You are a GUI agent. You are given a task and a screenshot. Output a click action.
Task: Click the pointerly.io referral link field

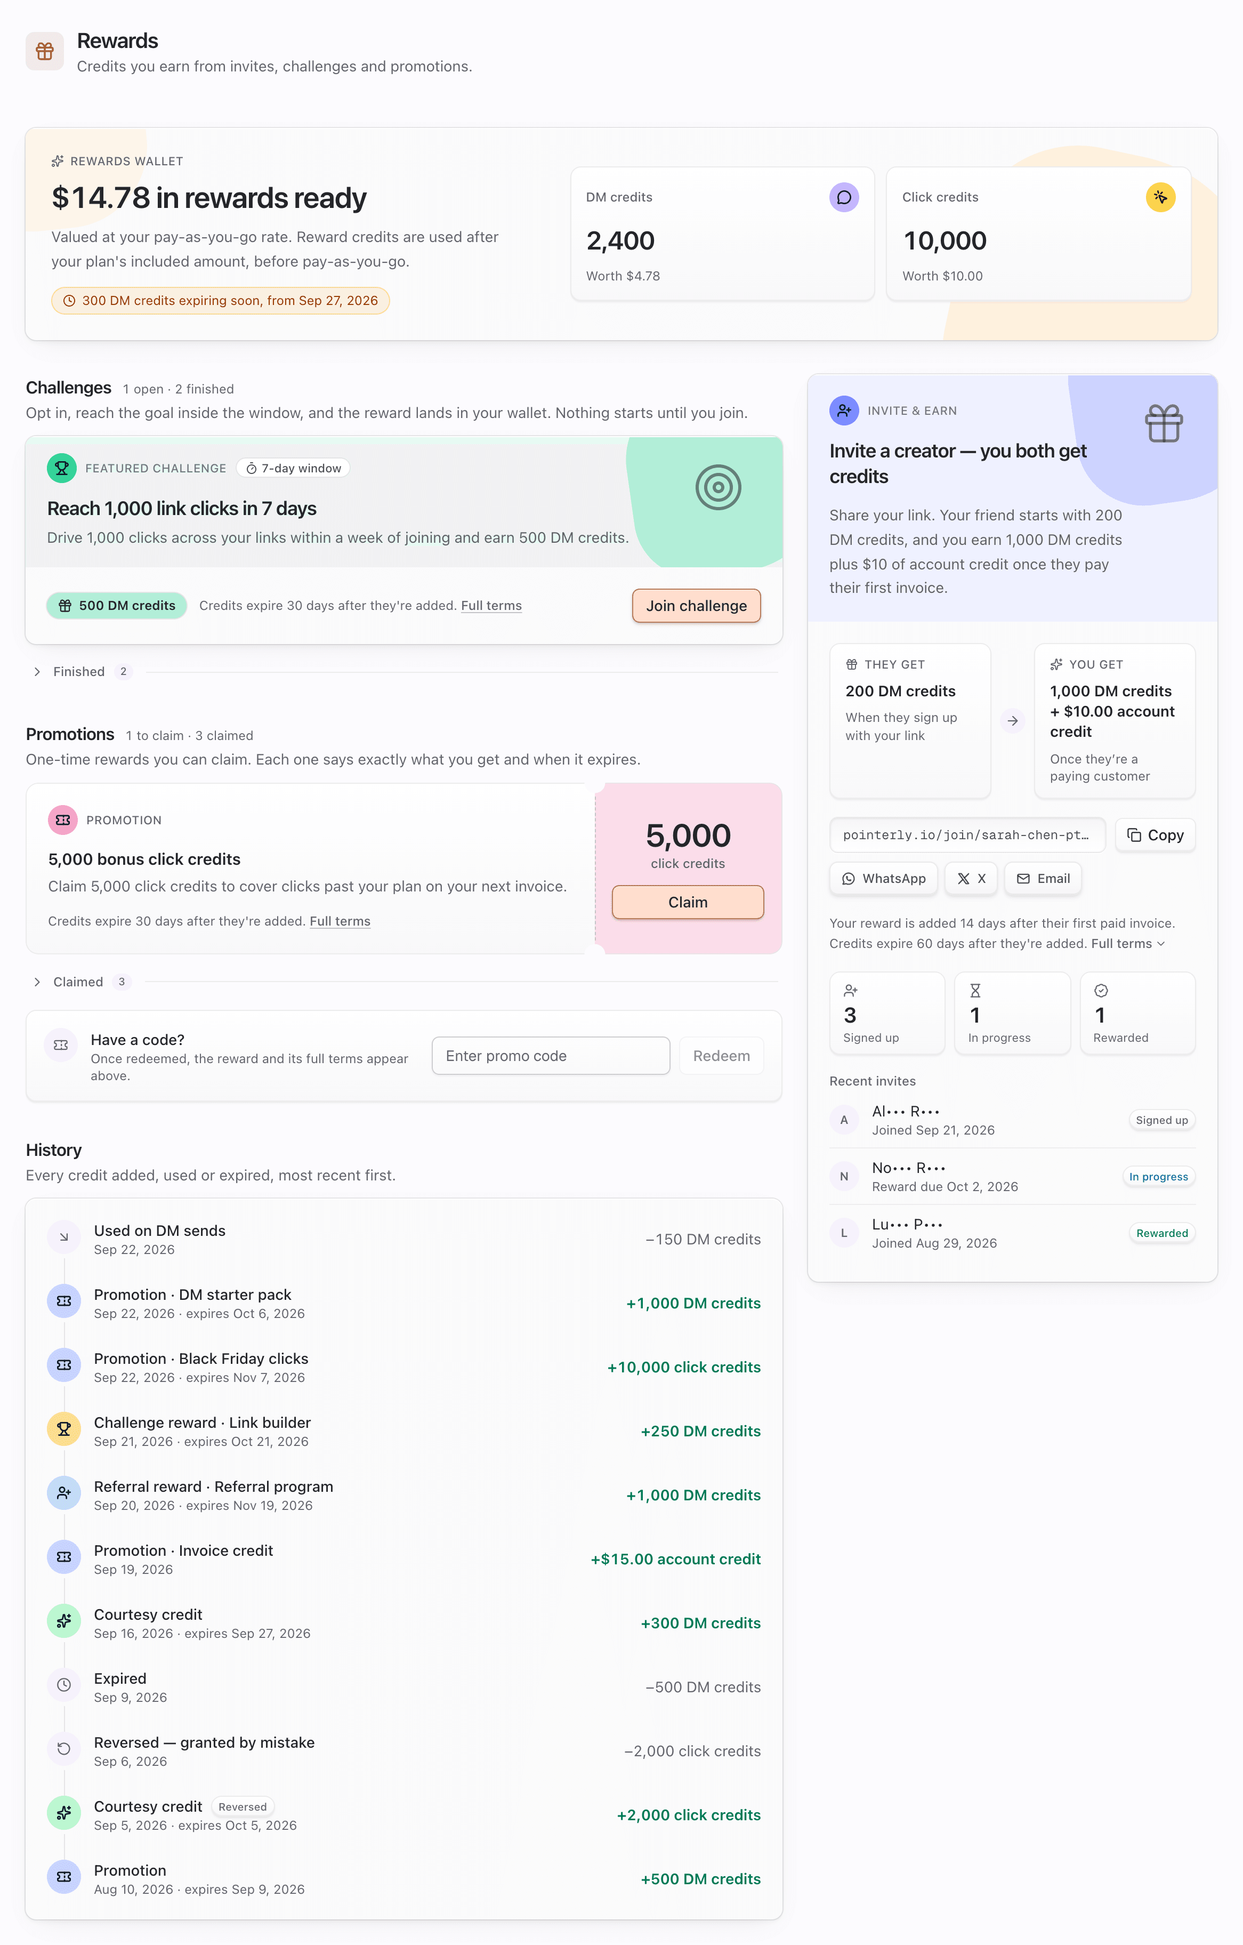pos(967,835)
